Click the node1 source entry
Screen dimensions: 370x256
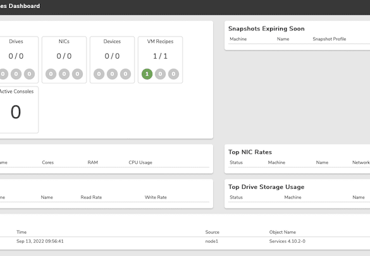tap(212, 241)
